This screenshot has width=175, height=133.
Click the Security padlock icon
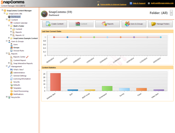tap(11, 82)
